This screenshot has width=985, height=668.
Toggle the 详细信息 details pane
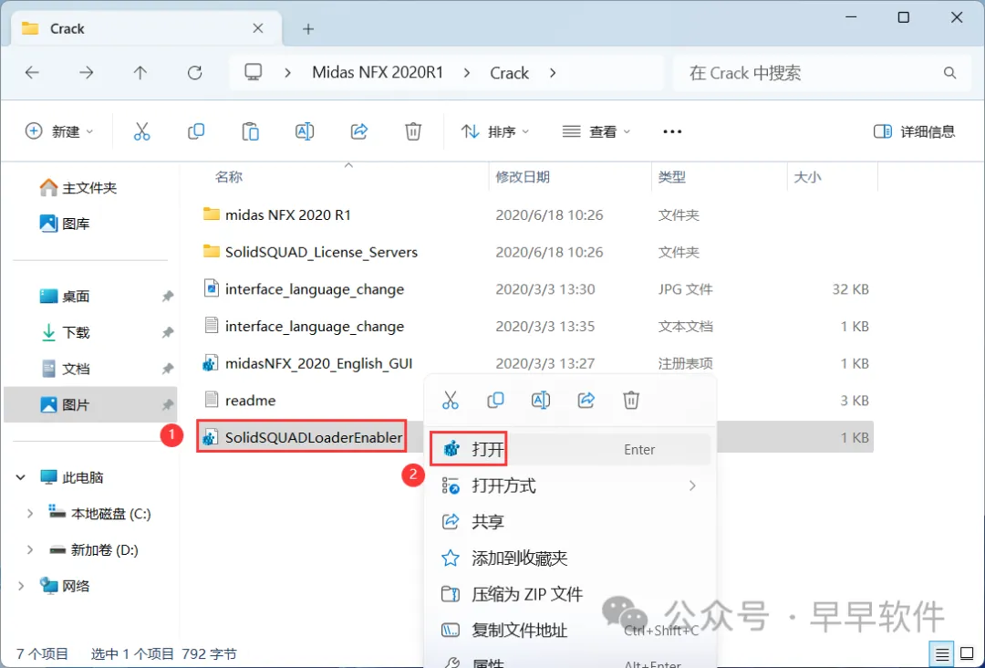[x=915, y=131]
